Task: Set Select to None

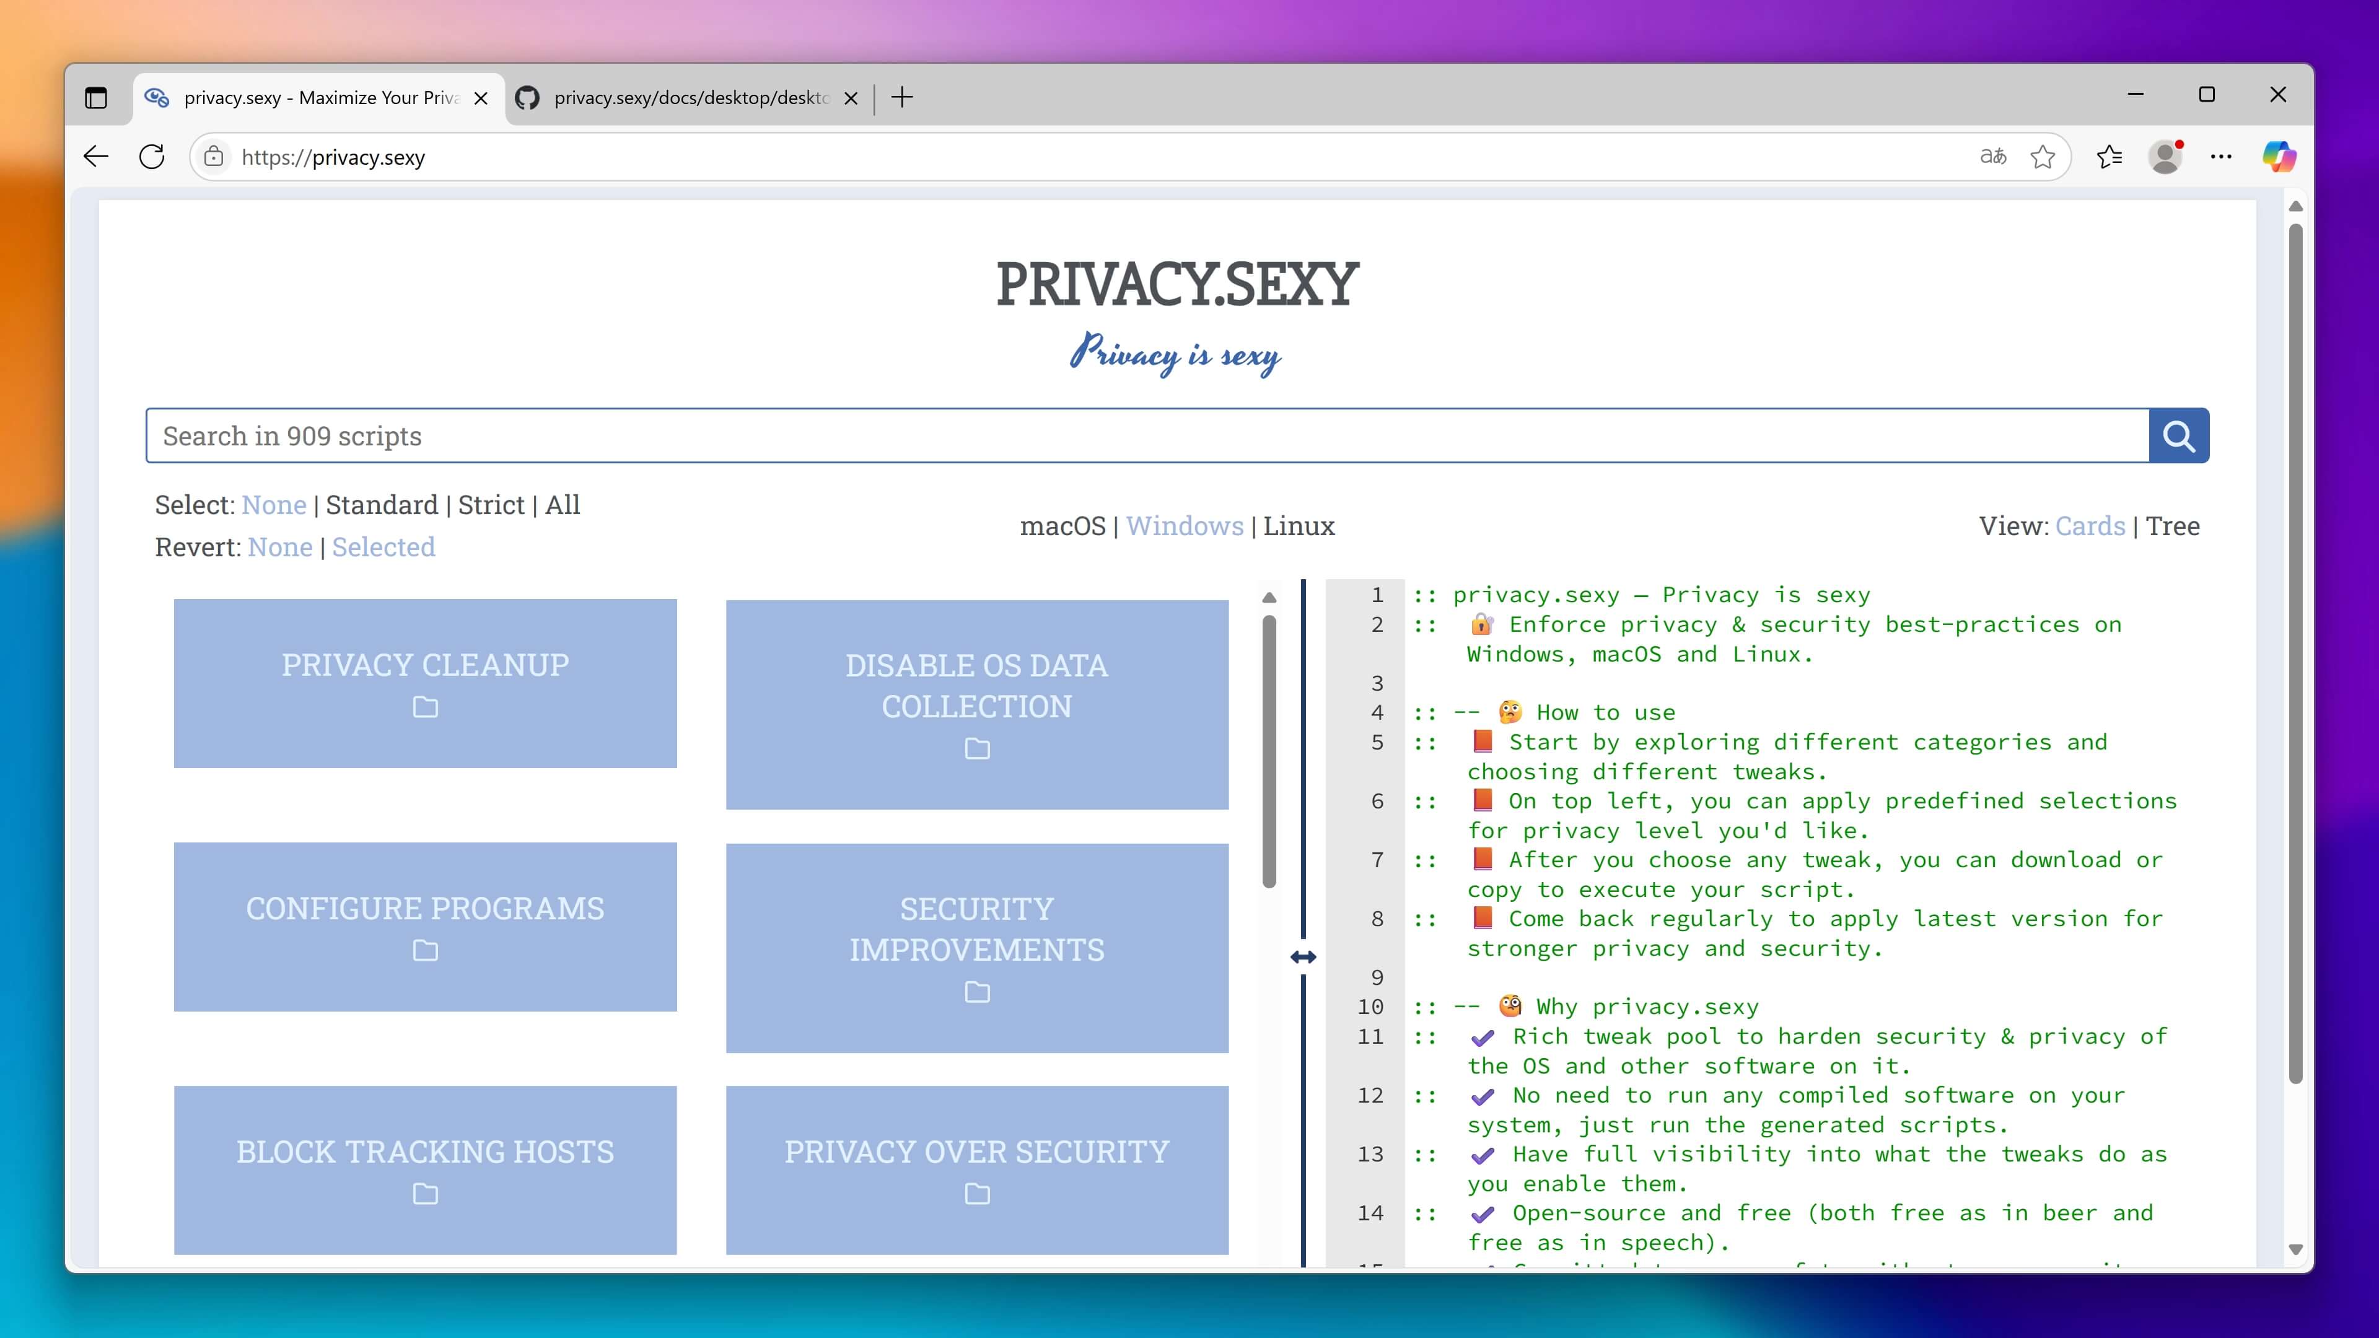Action: (x=273, y=505)
